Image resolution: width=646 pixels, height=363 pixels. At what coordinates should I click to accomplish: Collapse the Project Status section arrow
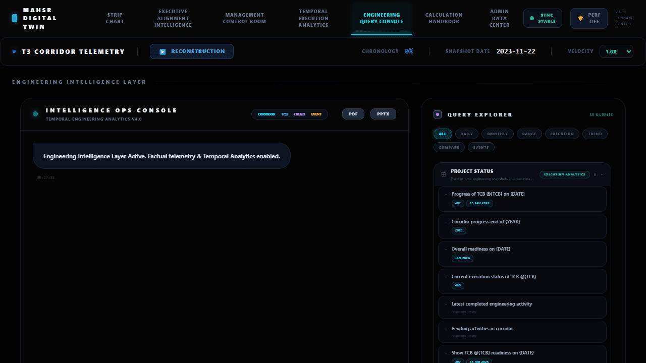coord(602,174)
